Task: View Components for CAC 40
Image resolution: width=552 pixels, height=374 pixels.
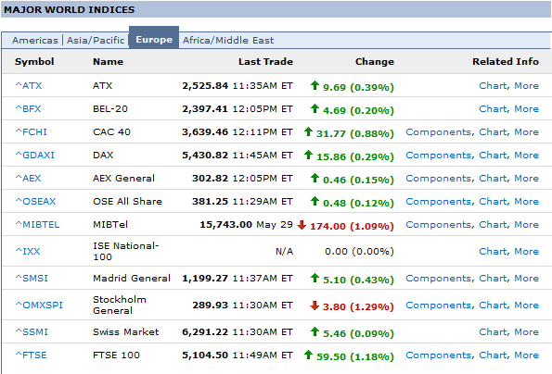Action: (438, 132)
